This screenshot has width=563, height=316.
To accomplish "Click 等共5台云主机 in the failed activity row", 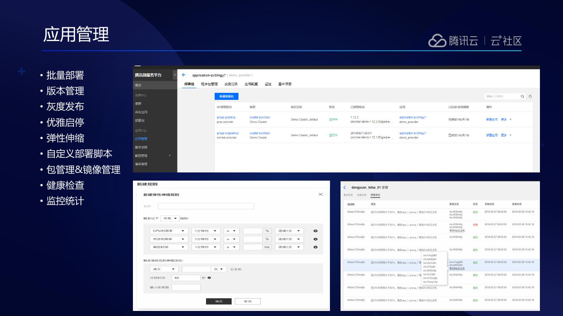I will point(457,231).
